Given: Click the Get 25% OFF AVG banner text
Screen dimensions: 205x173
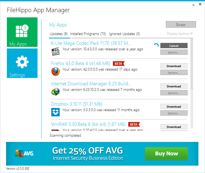Looking at the screenshot, I should pos(88,151).
